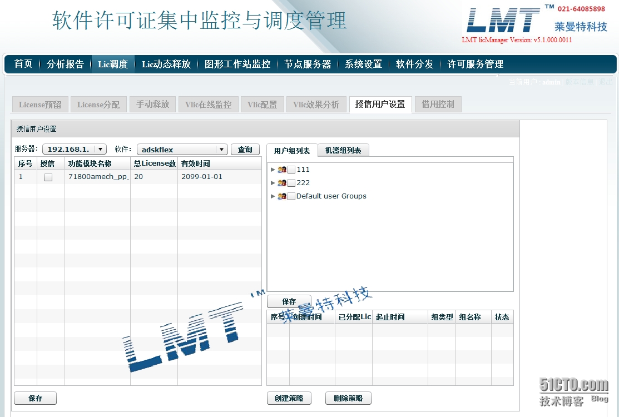Click the 序号 header in license table
The height and width of the screenshot is (417, 619).
pos(25,163)
